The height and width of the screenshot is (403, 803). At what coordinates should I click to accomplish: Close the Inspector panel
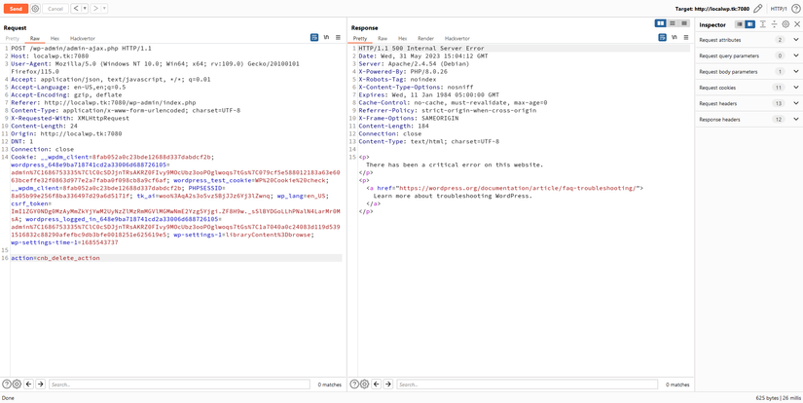(797, 24)
